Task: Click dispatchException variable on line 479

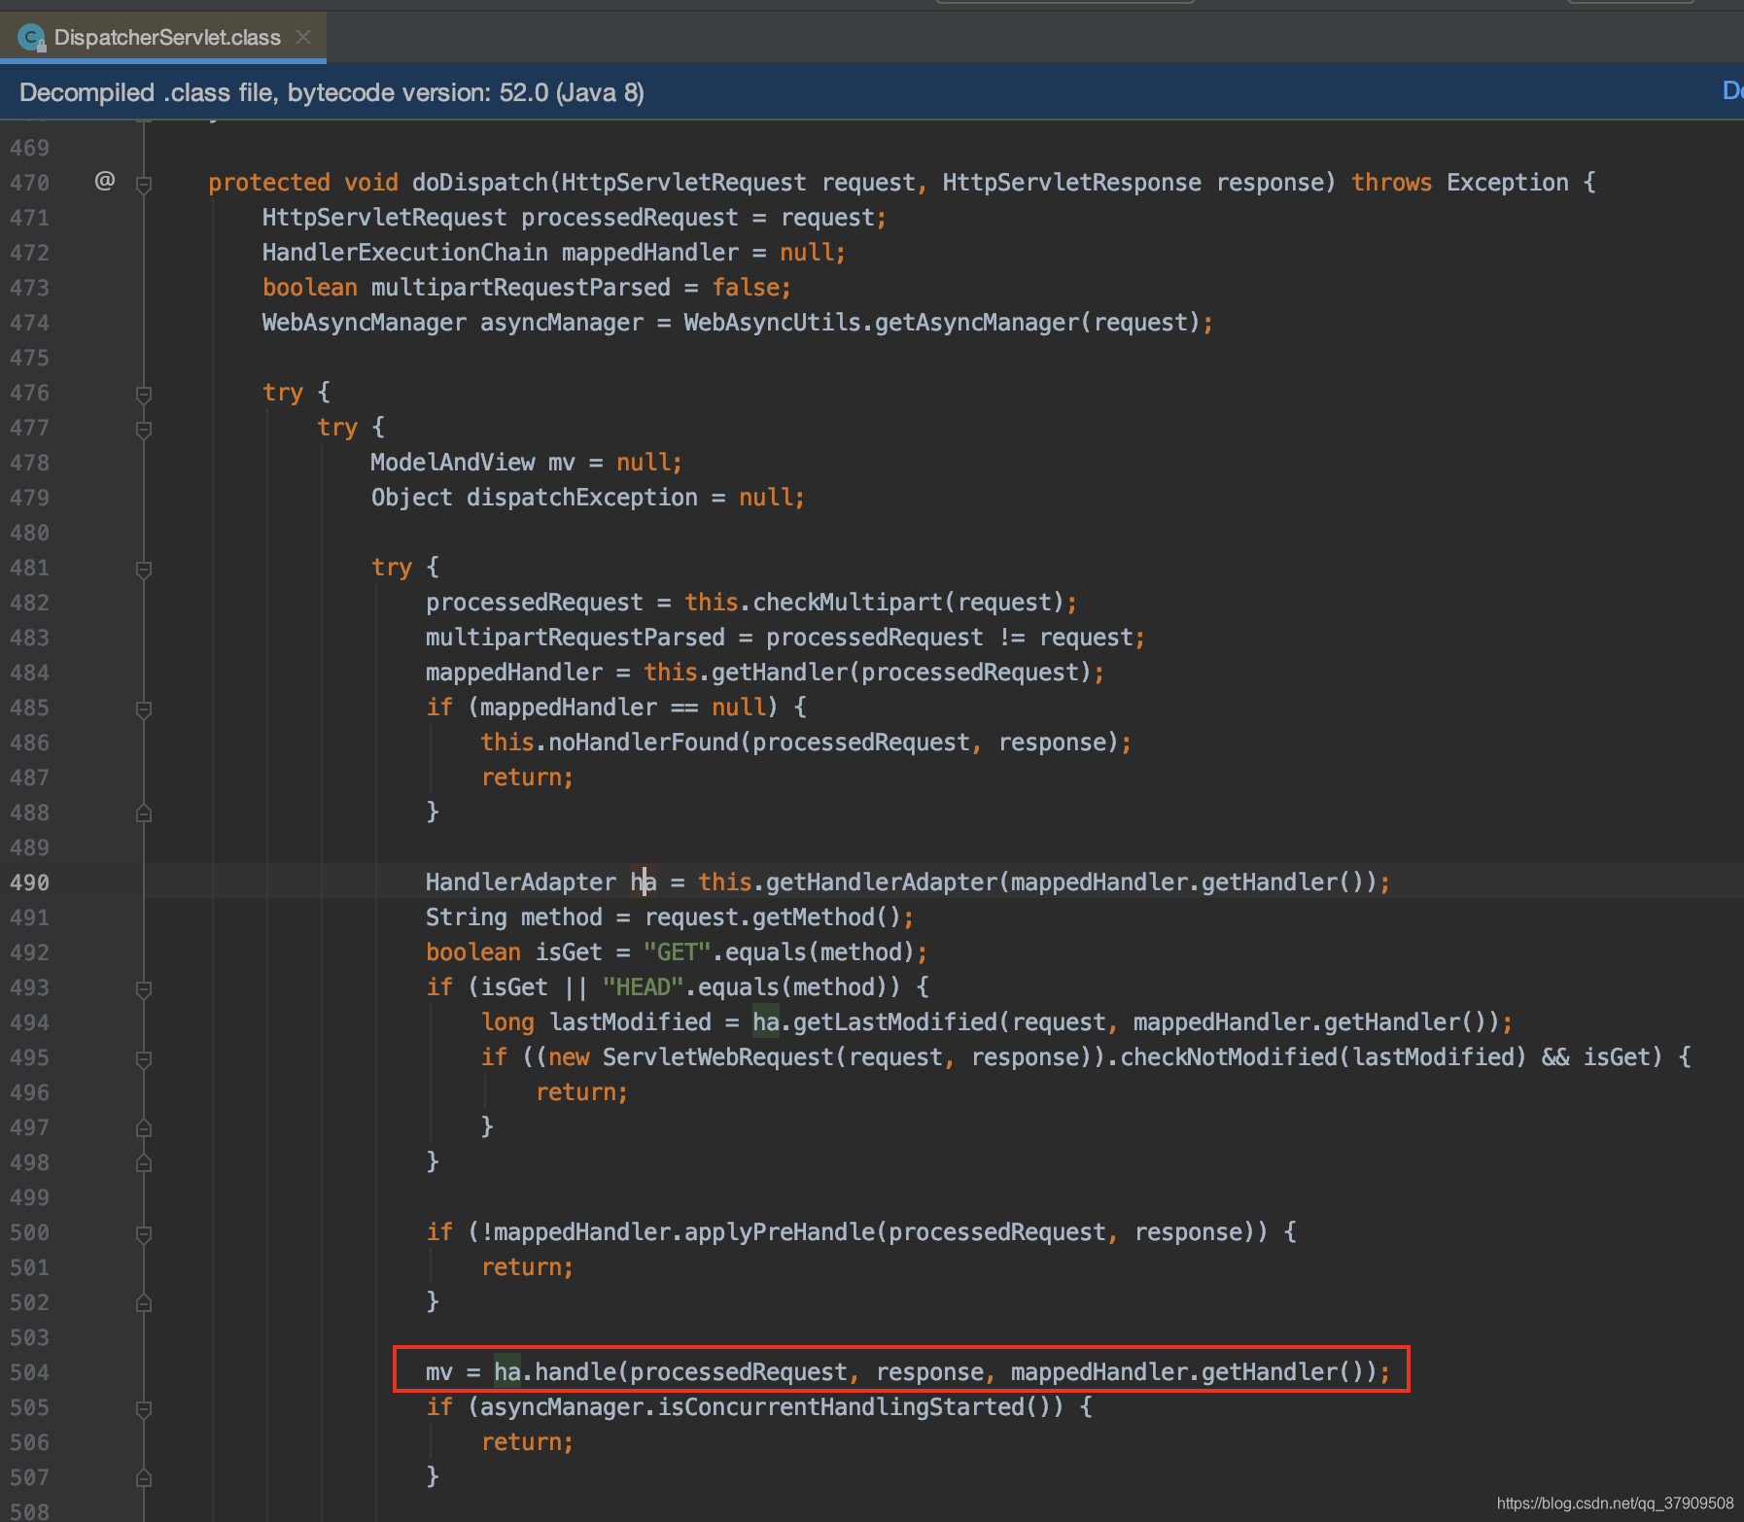Action: pyautogui.click(x=581, y=498)
